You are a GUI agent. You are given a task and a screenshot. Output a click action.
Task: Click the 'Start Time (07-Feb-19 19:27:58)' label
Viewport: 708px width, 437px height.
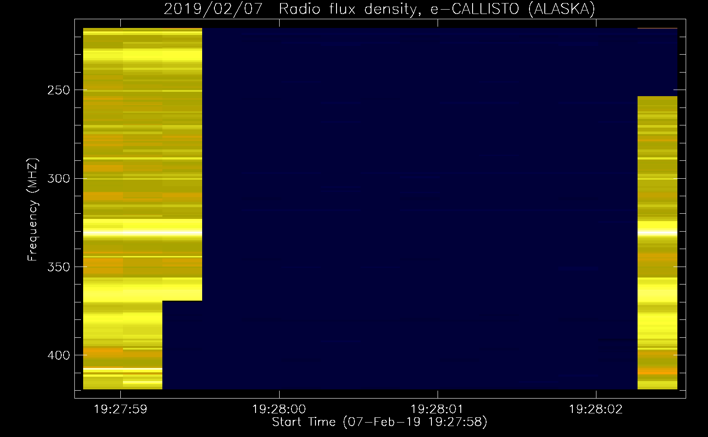(x=379, y=422)
